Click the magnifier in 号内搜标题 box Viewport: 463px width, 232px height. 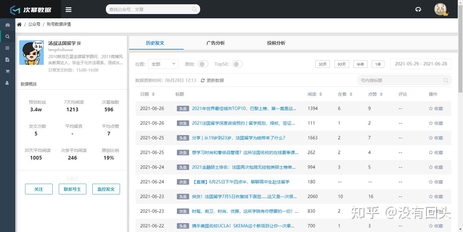(x=446, y=80)
